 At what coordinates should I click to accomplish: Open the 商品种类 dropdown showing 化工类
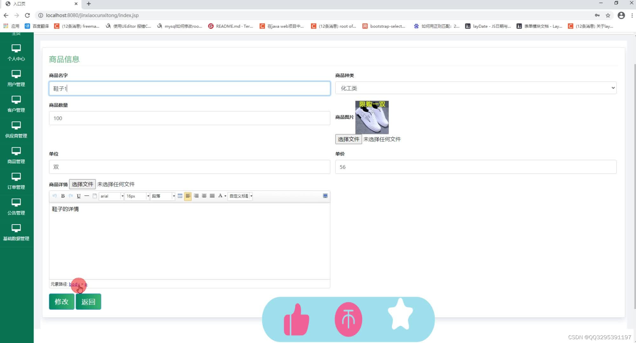tap(476, 88)
